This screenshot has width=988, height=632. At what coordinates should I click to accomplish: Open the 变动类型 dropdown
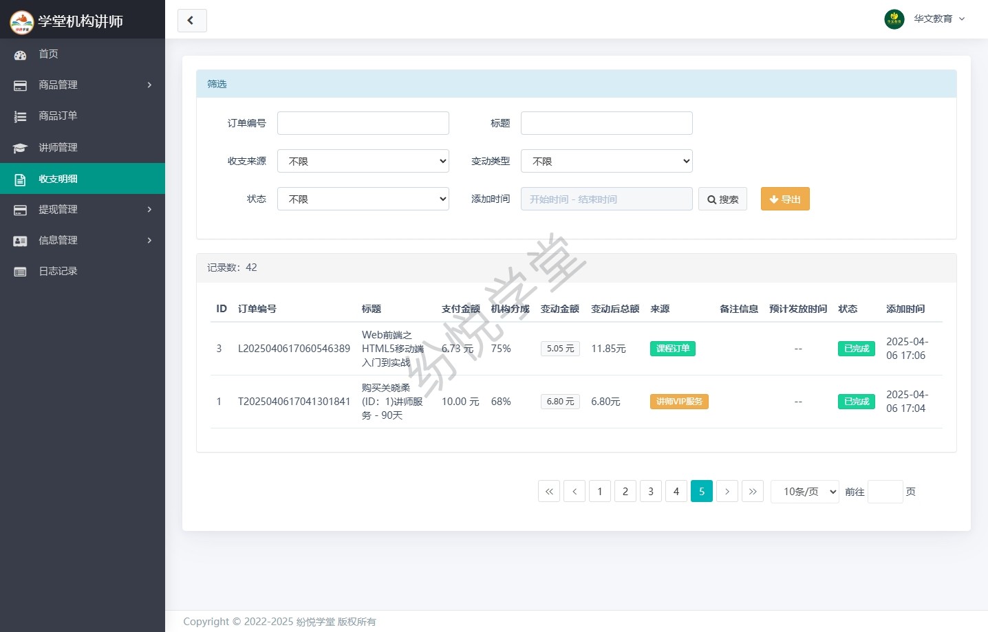[606, 161]
